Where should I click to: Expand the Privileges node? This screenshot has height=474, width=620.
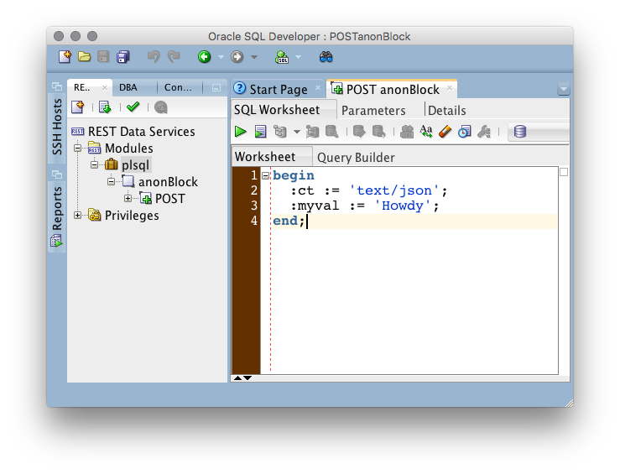pos(77,215)
